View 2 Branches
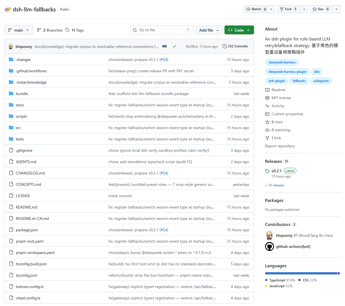 [x=50, y=30]
